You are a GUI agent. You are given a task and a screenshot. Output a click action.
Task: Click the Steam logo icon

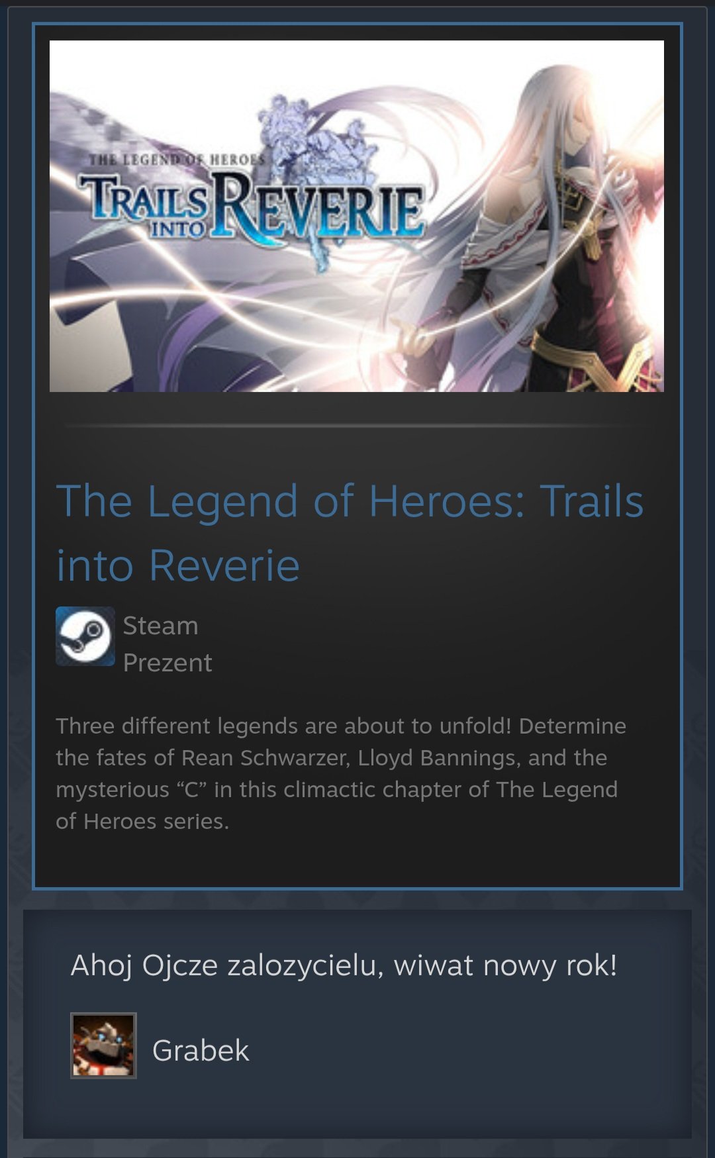point(85,636)
